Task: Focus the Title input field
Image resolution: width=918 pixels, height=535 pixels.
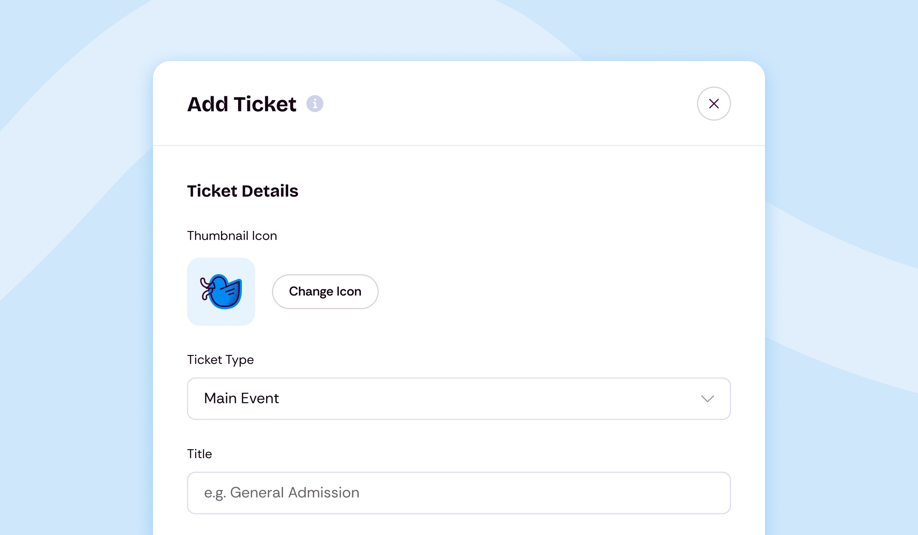Action: click(458, 493)
